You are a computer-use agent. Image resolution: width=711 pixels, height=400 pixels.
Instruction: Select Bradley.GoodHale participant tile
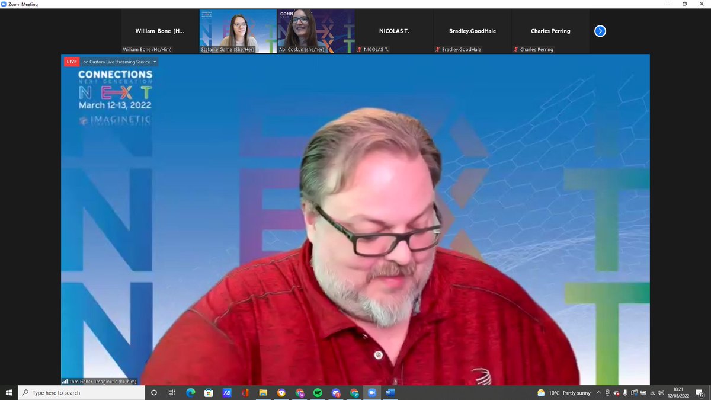coord(473,31)
